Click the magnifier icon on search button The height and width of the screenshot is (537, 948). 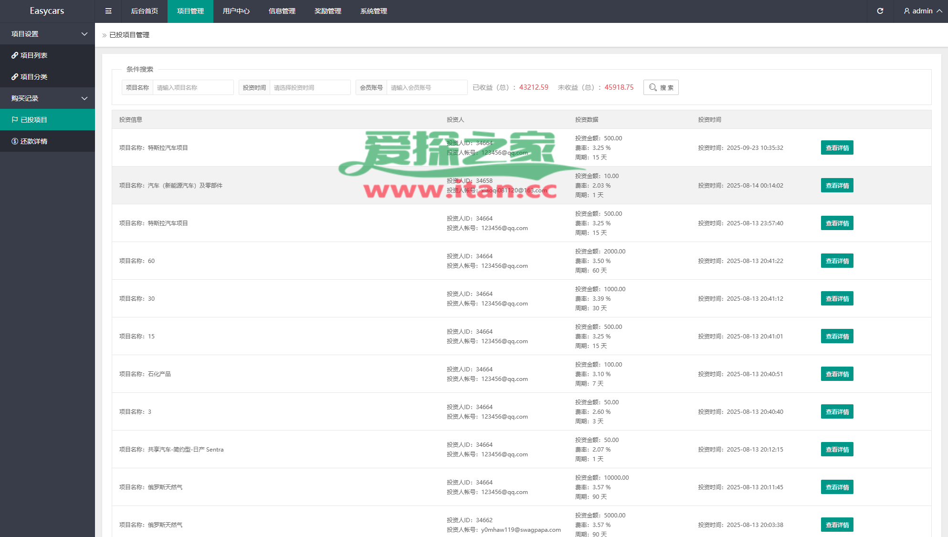click(x=653, y=87)
